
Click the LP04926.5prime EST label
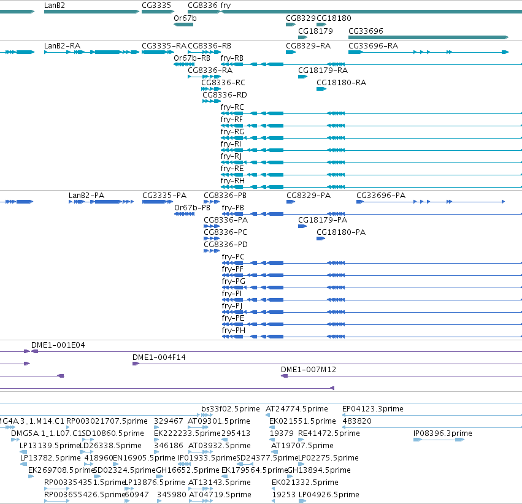(329, 495)
